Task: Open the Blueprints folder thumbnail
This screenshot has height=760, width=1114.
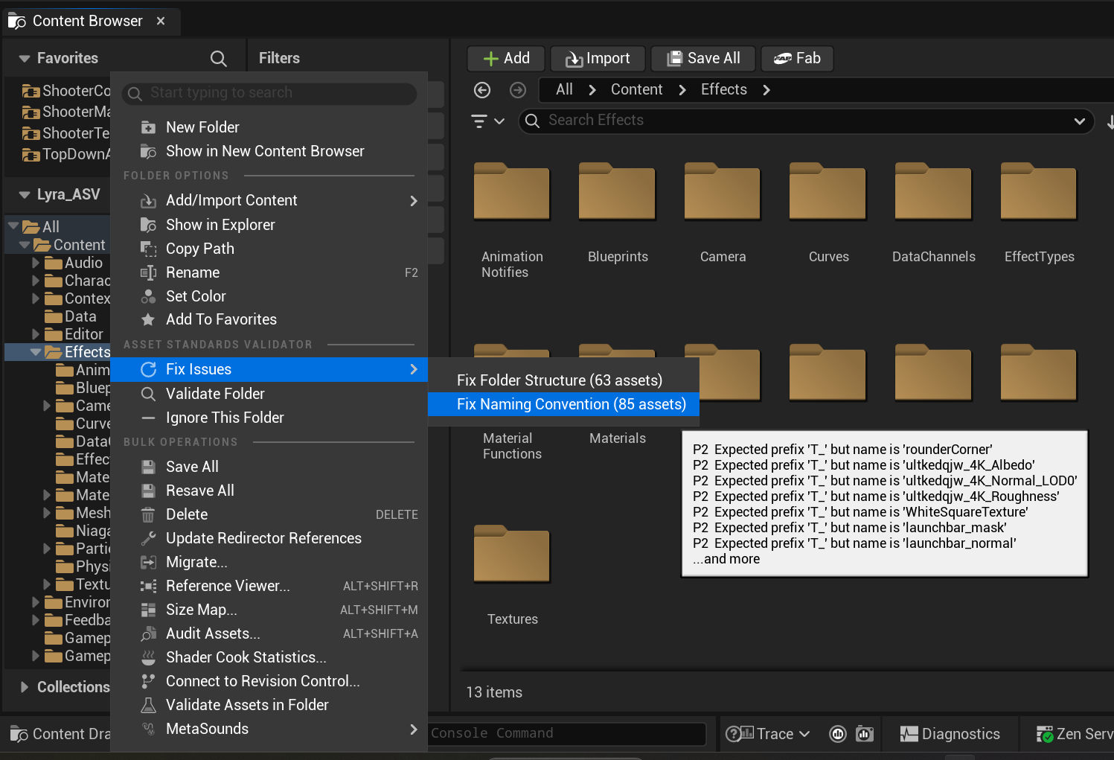Action: point(617,191)
